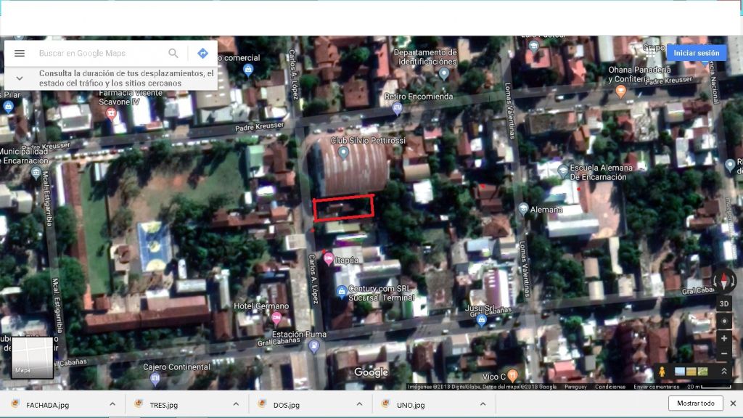743x418 pixels.
Task: Open the Enviar comentarios link
Action: pos(656,387)
